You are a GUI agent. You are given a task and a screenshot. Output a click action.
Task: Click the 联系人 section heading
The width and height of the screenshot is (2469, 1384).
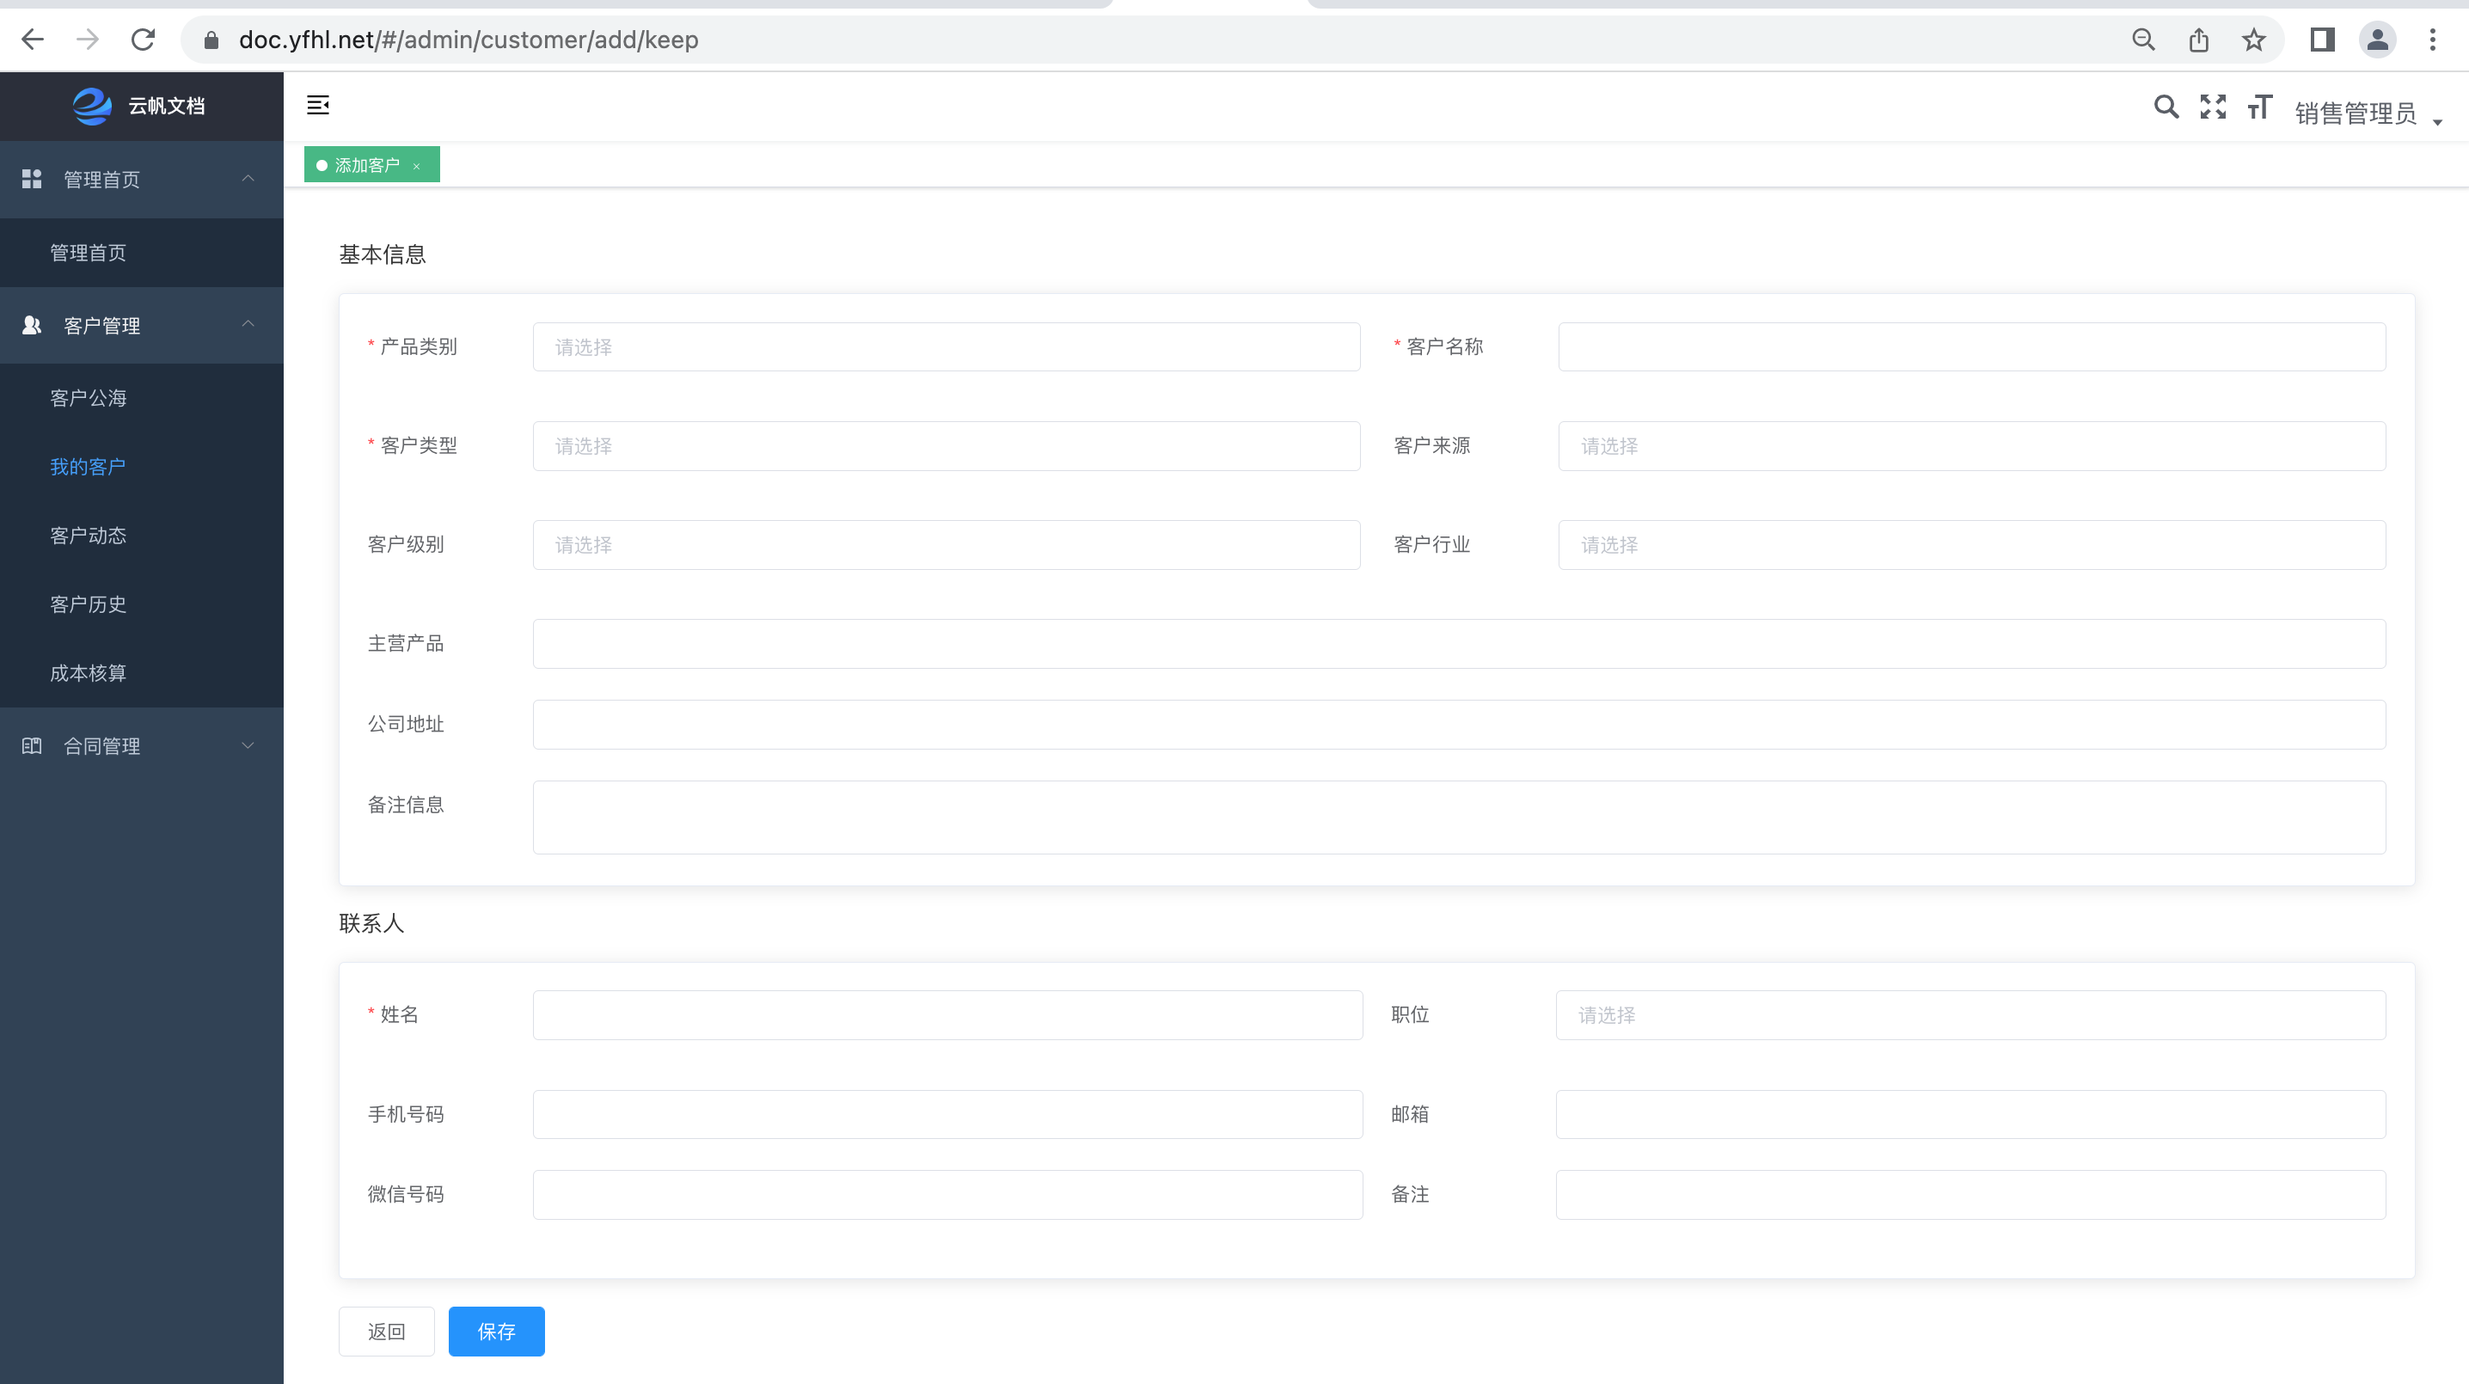pos(372,923)
